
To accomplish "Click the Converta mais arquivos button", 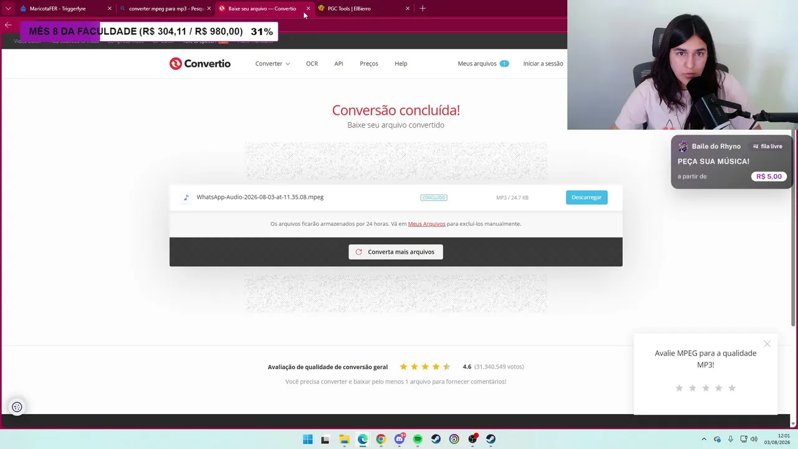I will pyautogui.click(x=396, y=252).
